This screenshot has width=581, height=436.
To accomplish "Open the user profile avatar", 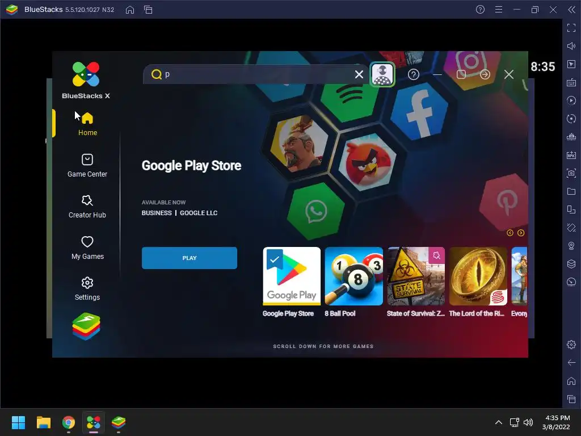I will pos(382,74).
